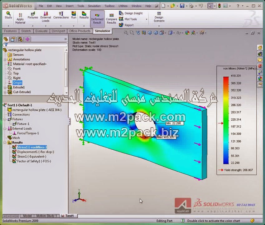Click the Zoom to Area icon
This screenshot has height=225, width=265.
pos(132,33)
